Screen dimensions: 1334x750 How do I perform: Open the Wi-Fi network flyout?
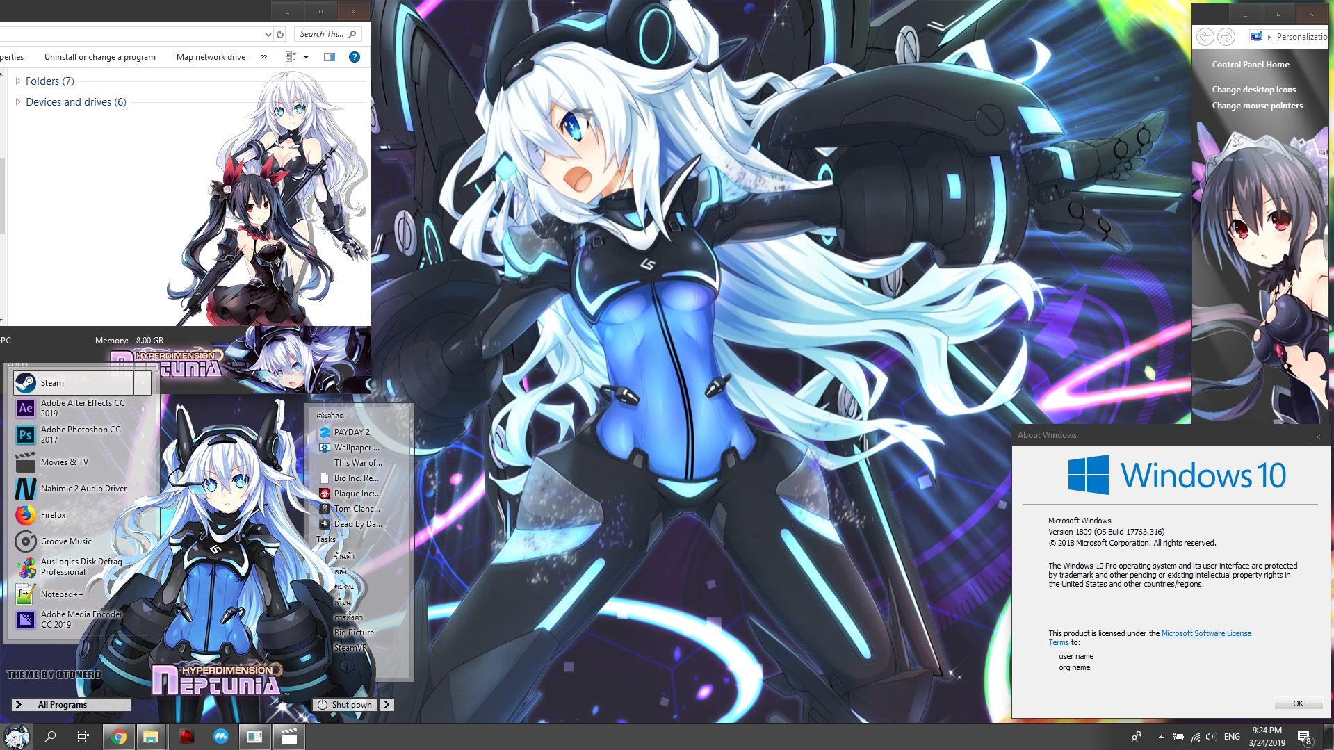coord(1196,737)
